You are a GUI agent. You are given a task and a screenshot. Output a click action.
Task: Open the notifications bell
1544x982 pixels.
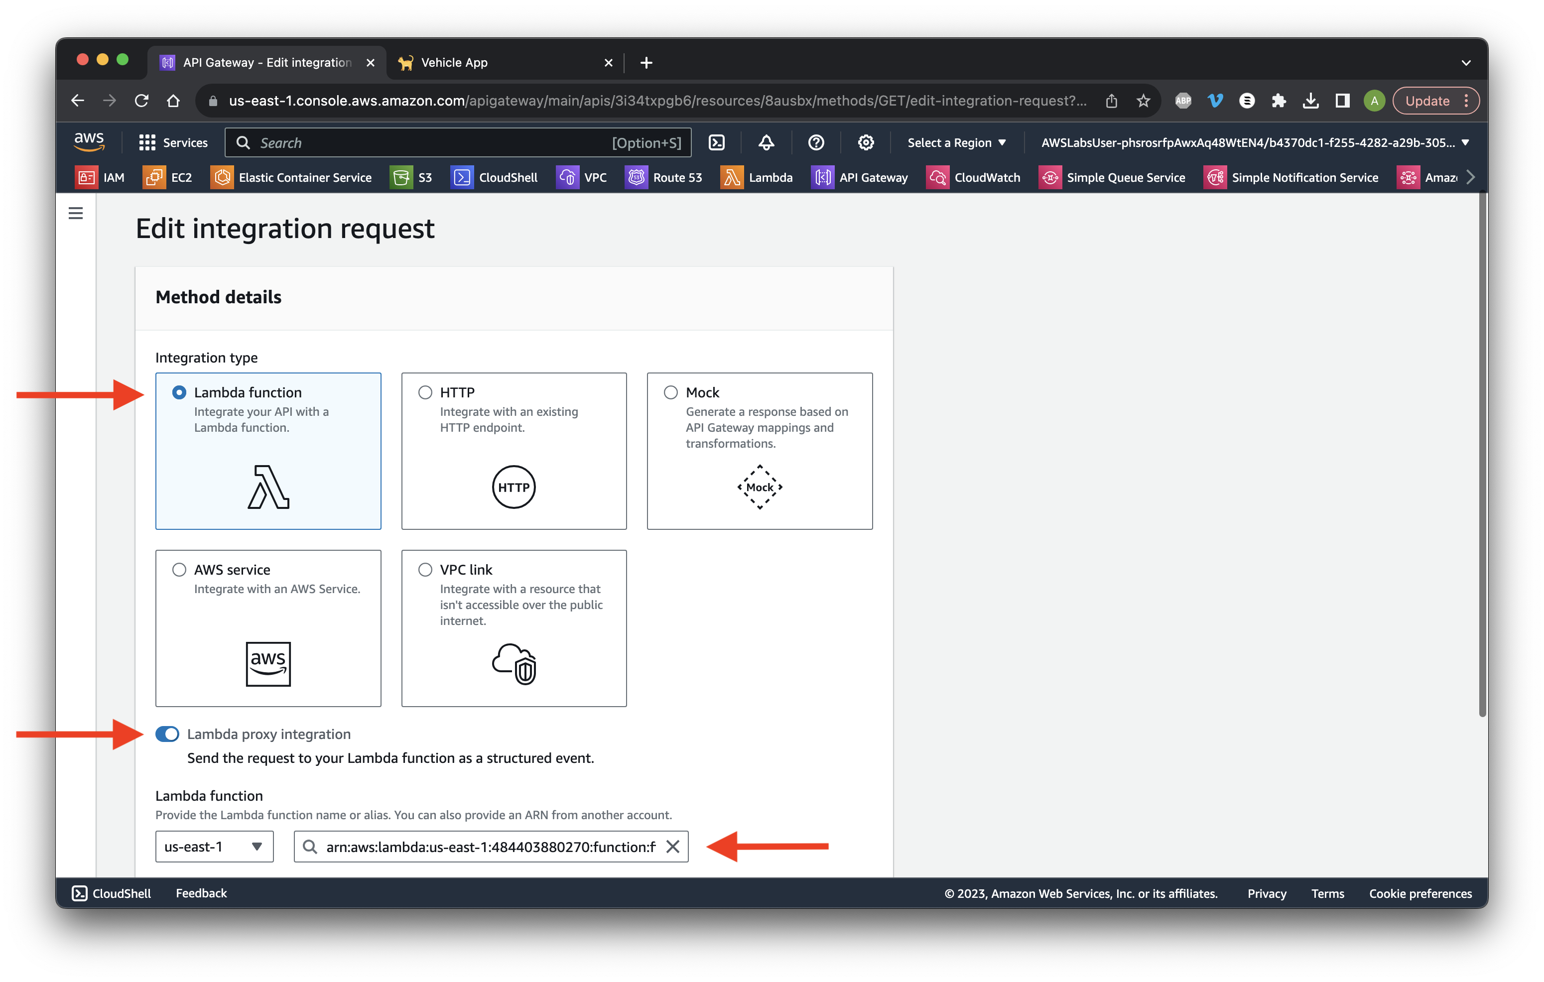[x=766, y=142]
